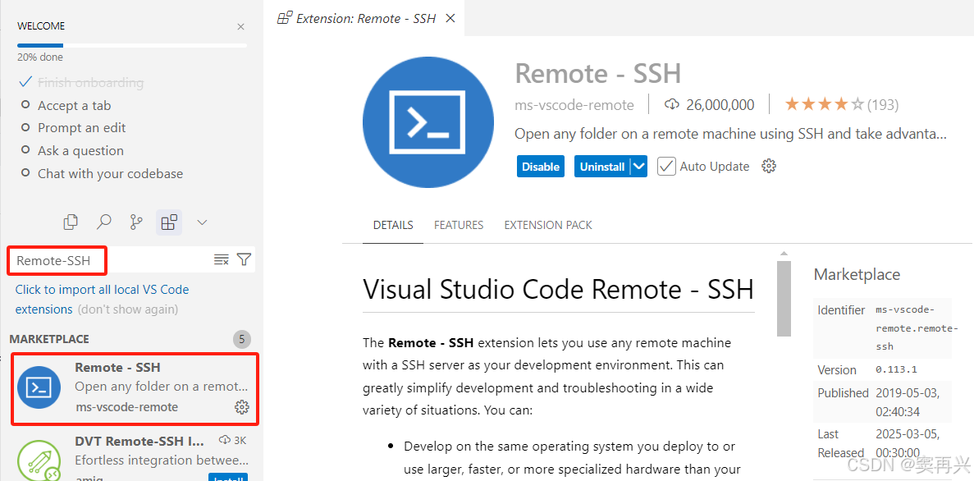Open the extensions filter funnel icon
Image resolution: width=974 pixels, height=481 pixels.
pos(245,259)
